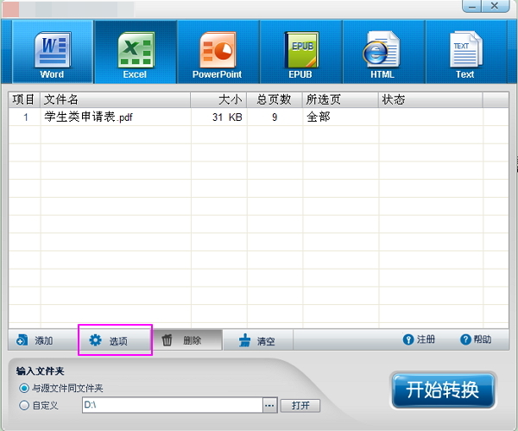Choose the Text output format
Screen dimensions: 518x431
tap(466, 52)
